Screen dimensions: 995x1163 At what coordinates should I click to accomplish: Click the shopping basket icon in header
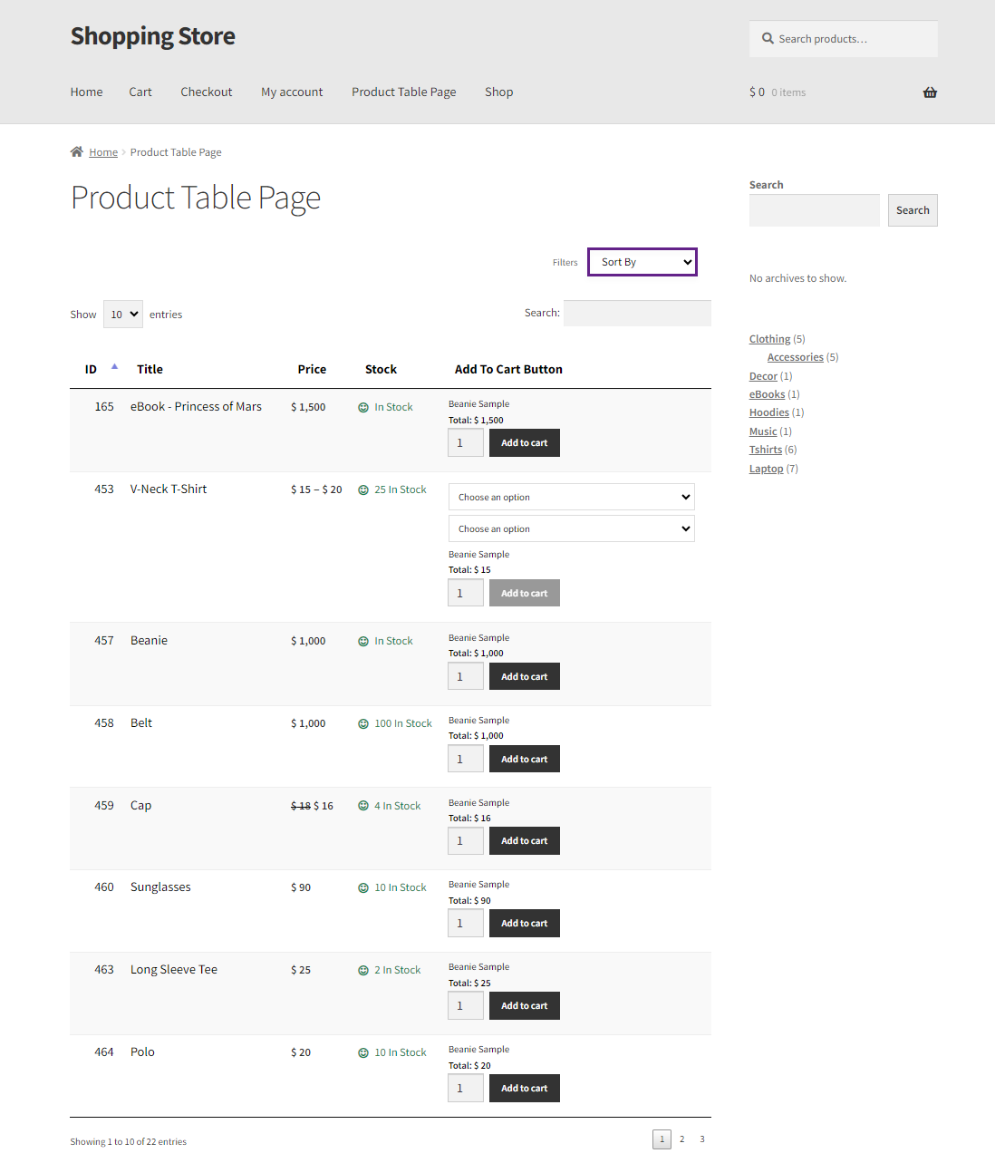pyautogui.click(x=930, y=92)
